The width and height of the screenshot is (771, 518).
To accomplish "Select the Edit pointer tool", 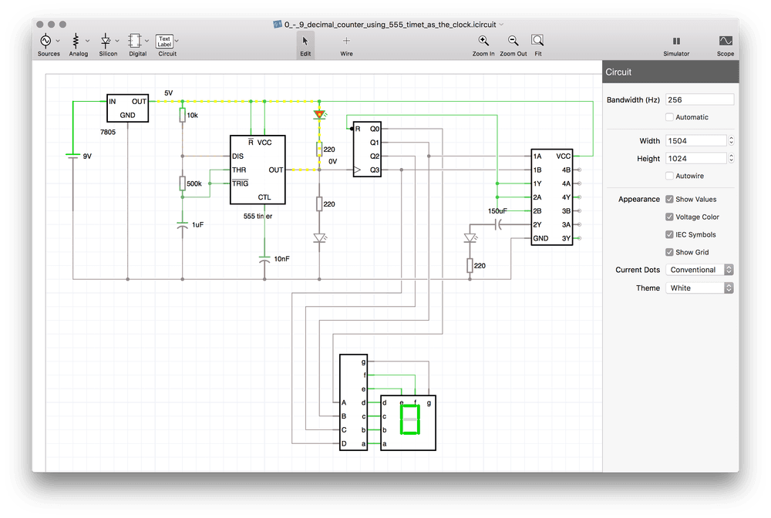I will (x=305, y=45).
